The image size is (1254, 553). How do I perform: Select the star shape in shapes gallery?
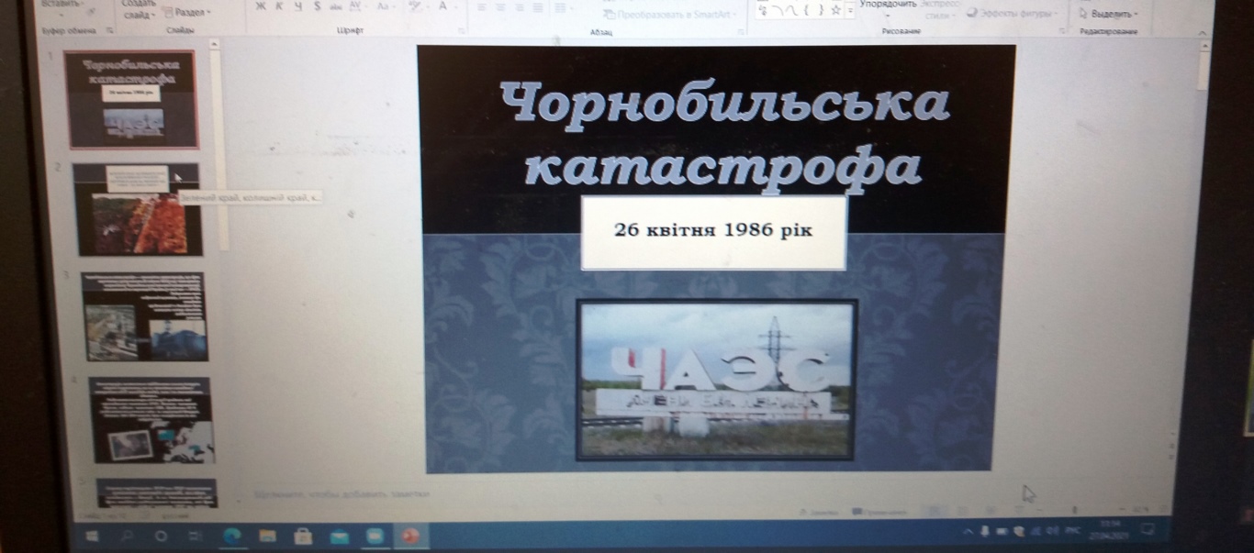[x=835, y=9]
